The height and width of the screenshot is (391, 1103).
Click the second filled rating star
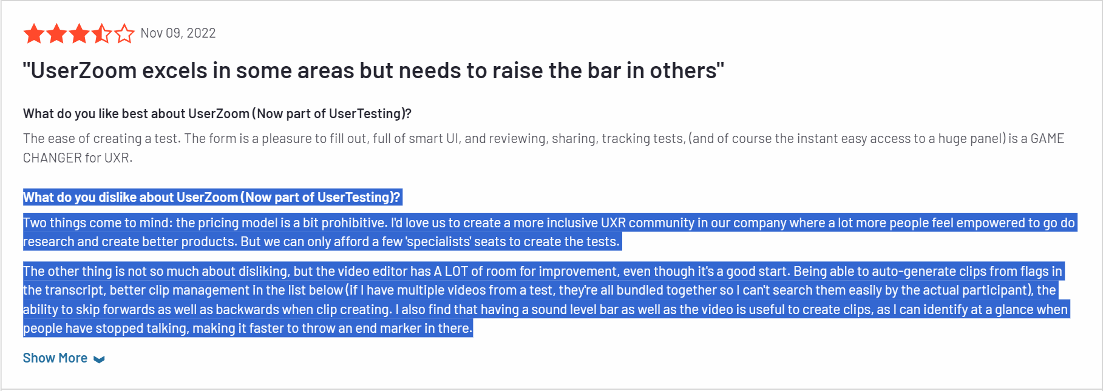point(56,34)
